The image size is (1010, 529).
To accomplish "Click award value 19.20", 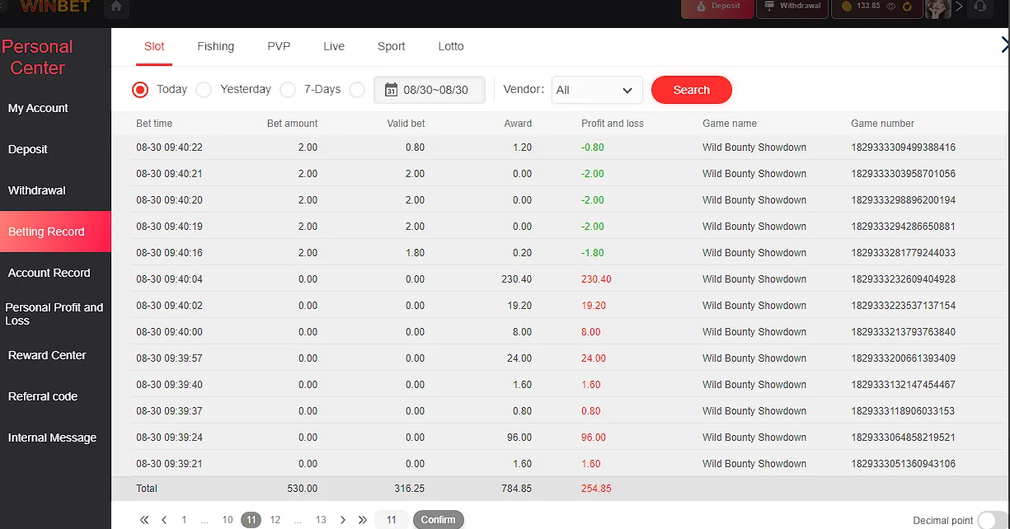I will click(519, 306).
